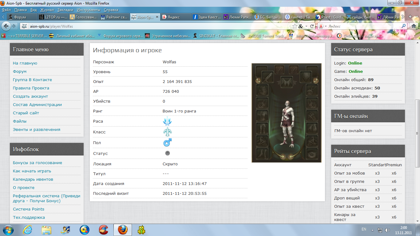Click the left weapon swap arrows icon
The width and height of the screenshot is (420, 236).
[258, 80]
